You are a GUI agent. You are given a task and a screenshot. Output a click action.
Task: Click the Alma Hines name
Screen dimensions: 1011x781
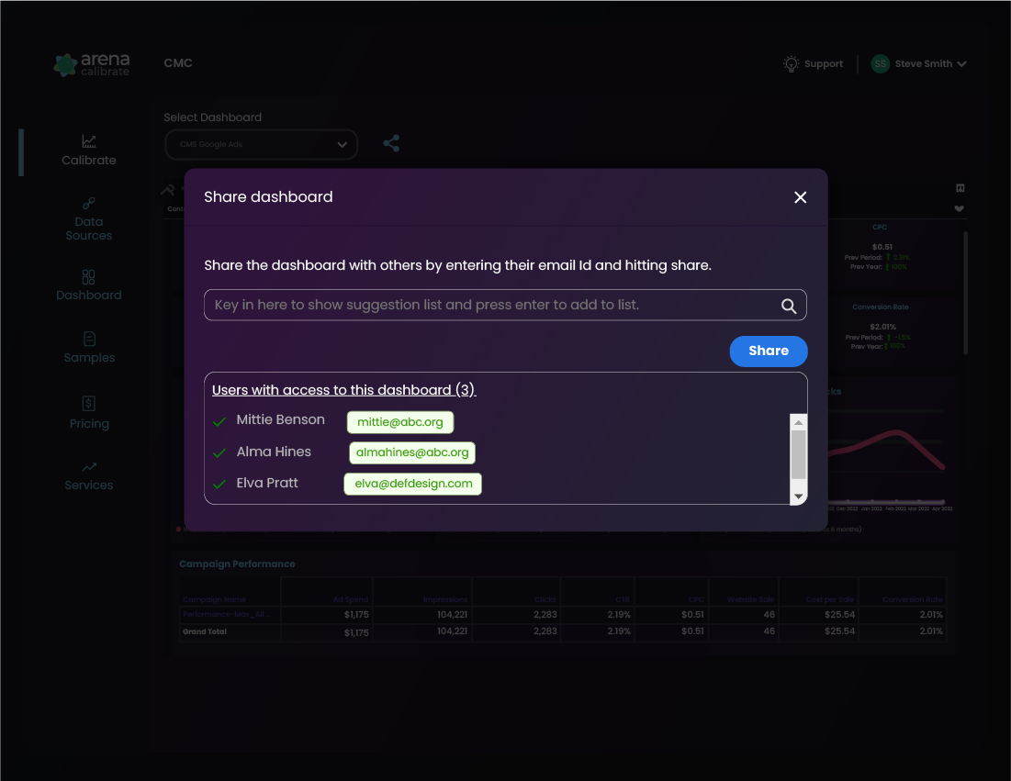pos(274,452)
